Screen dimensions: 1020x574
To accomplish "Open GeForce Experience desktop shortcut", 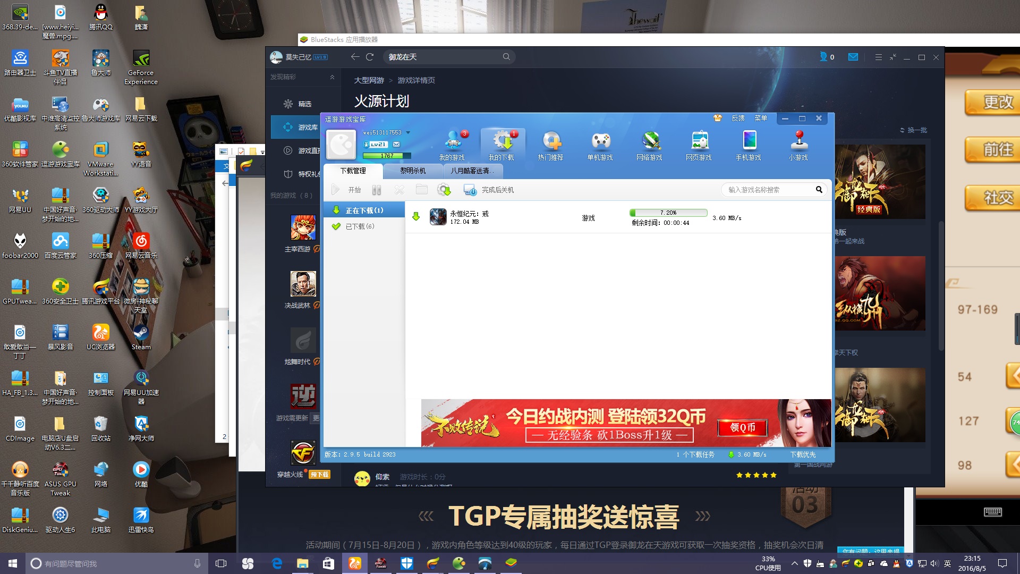I will coord(141,67).
